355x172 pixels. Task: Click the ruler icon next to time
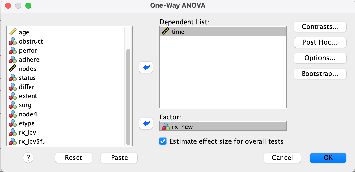(166, 32)
